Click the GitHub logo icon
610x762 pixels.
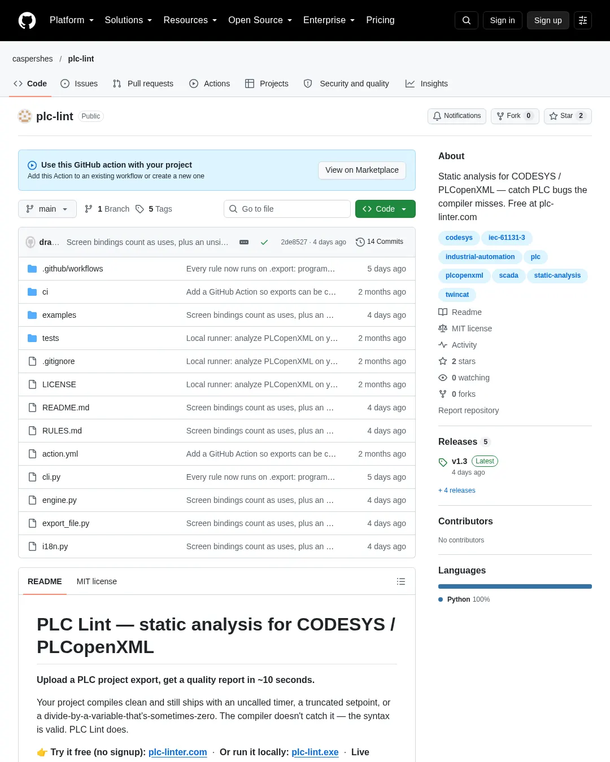[x=27, y=20]
